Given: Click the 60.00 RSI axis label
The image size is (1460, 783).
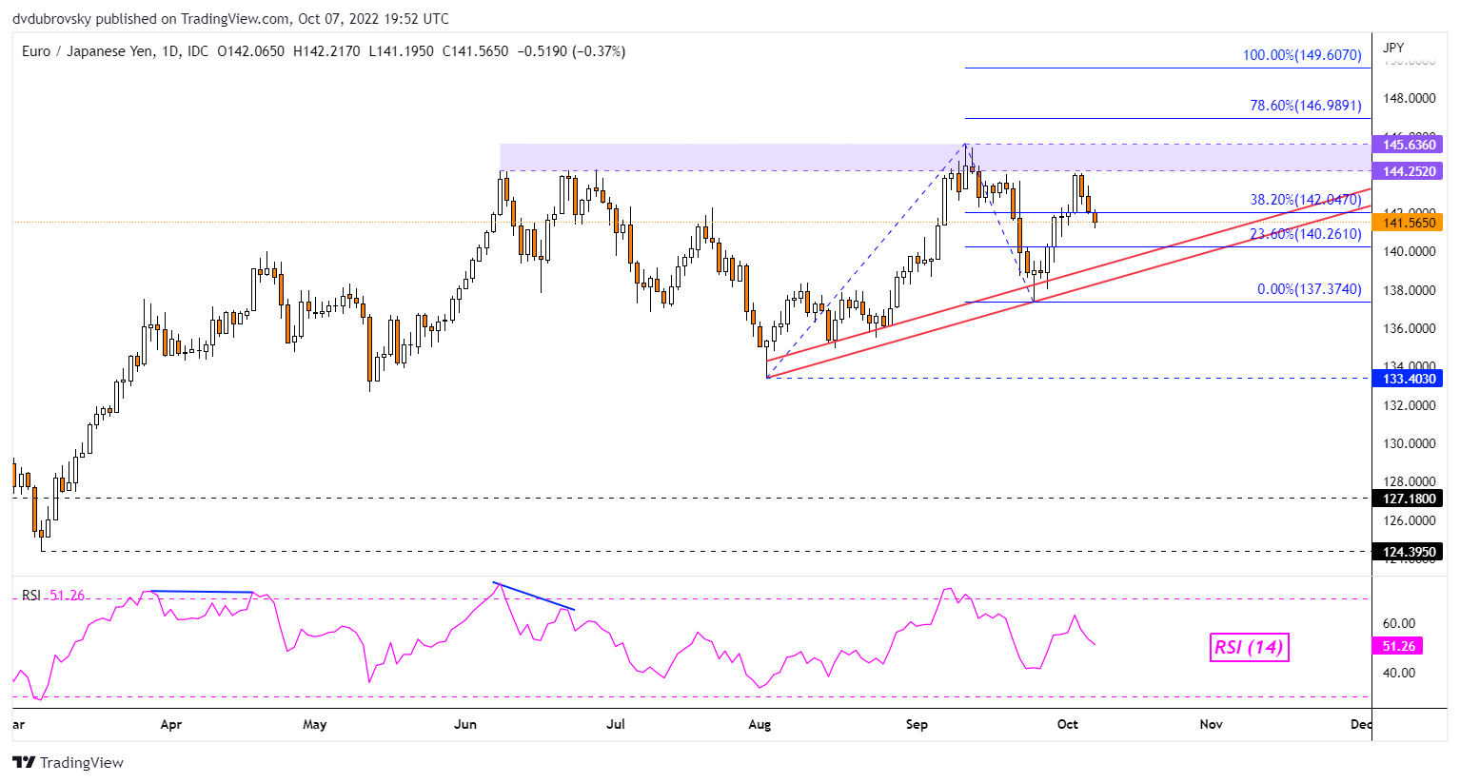Looking at the screenshot, I should pos(1398,623).
